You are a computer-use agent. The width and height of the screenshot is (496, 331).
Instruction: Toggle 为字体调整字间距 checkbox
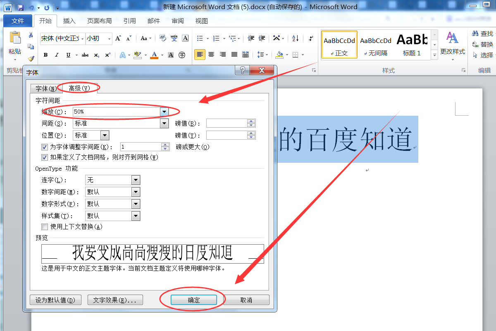pyautogui.click(x=45, y=147)
